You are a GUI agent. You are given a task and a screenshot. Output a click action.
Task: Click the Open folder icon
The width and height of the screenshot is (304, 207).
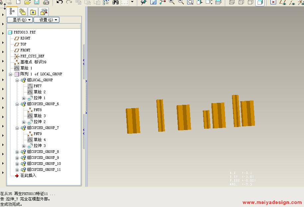(28, 2)
